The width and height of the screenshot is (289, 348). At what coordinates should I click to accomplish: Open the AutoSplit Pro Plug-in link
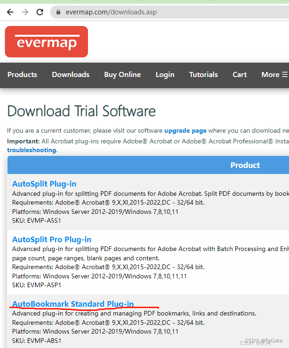tap(52, 240)
